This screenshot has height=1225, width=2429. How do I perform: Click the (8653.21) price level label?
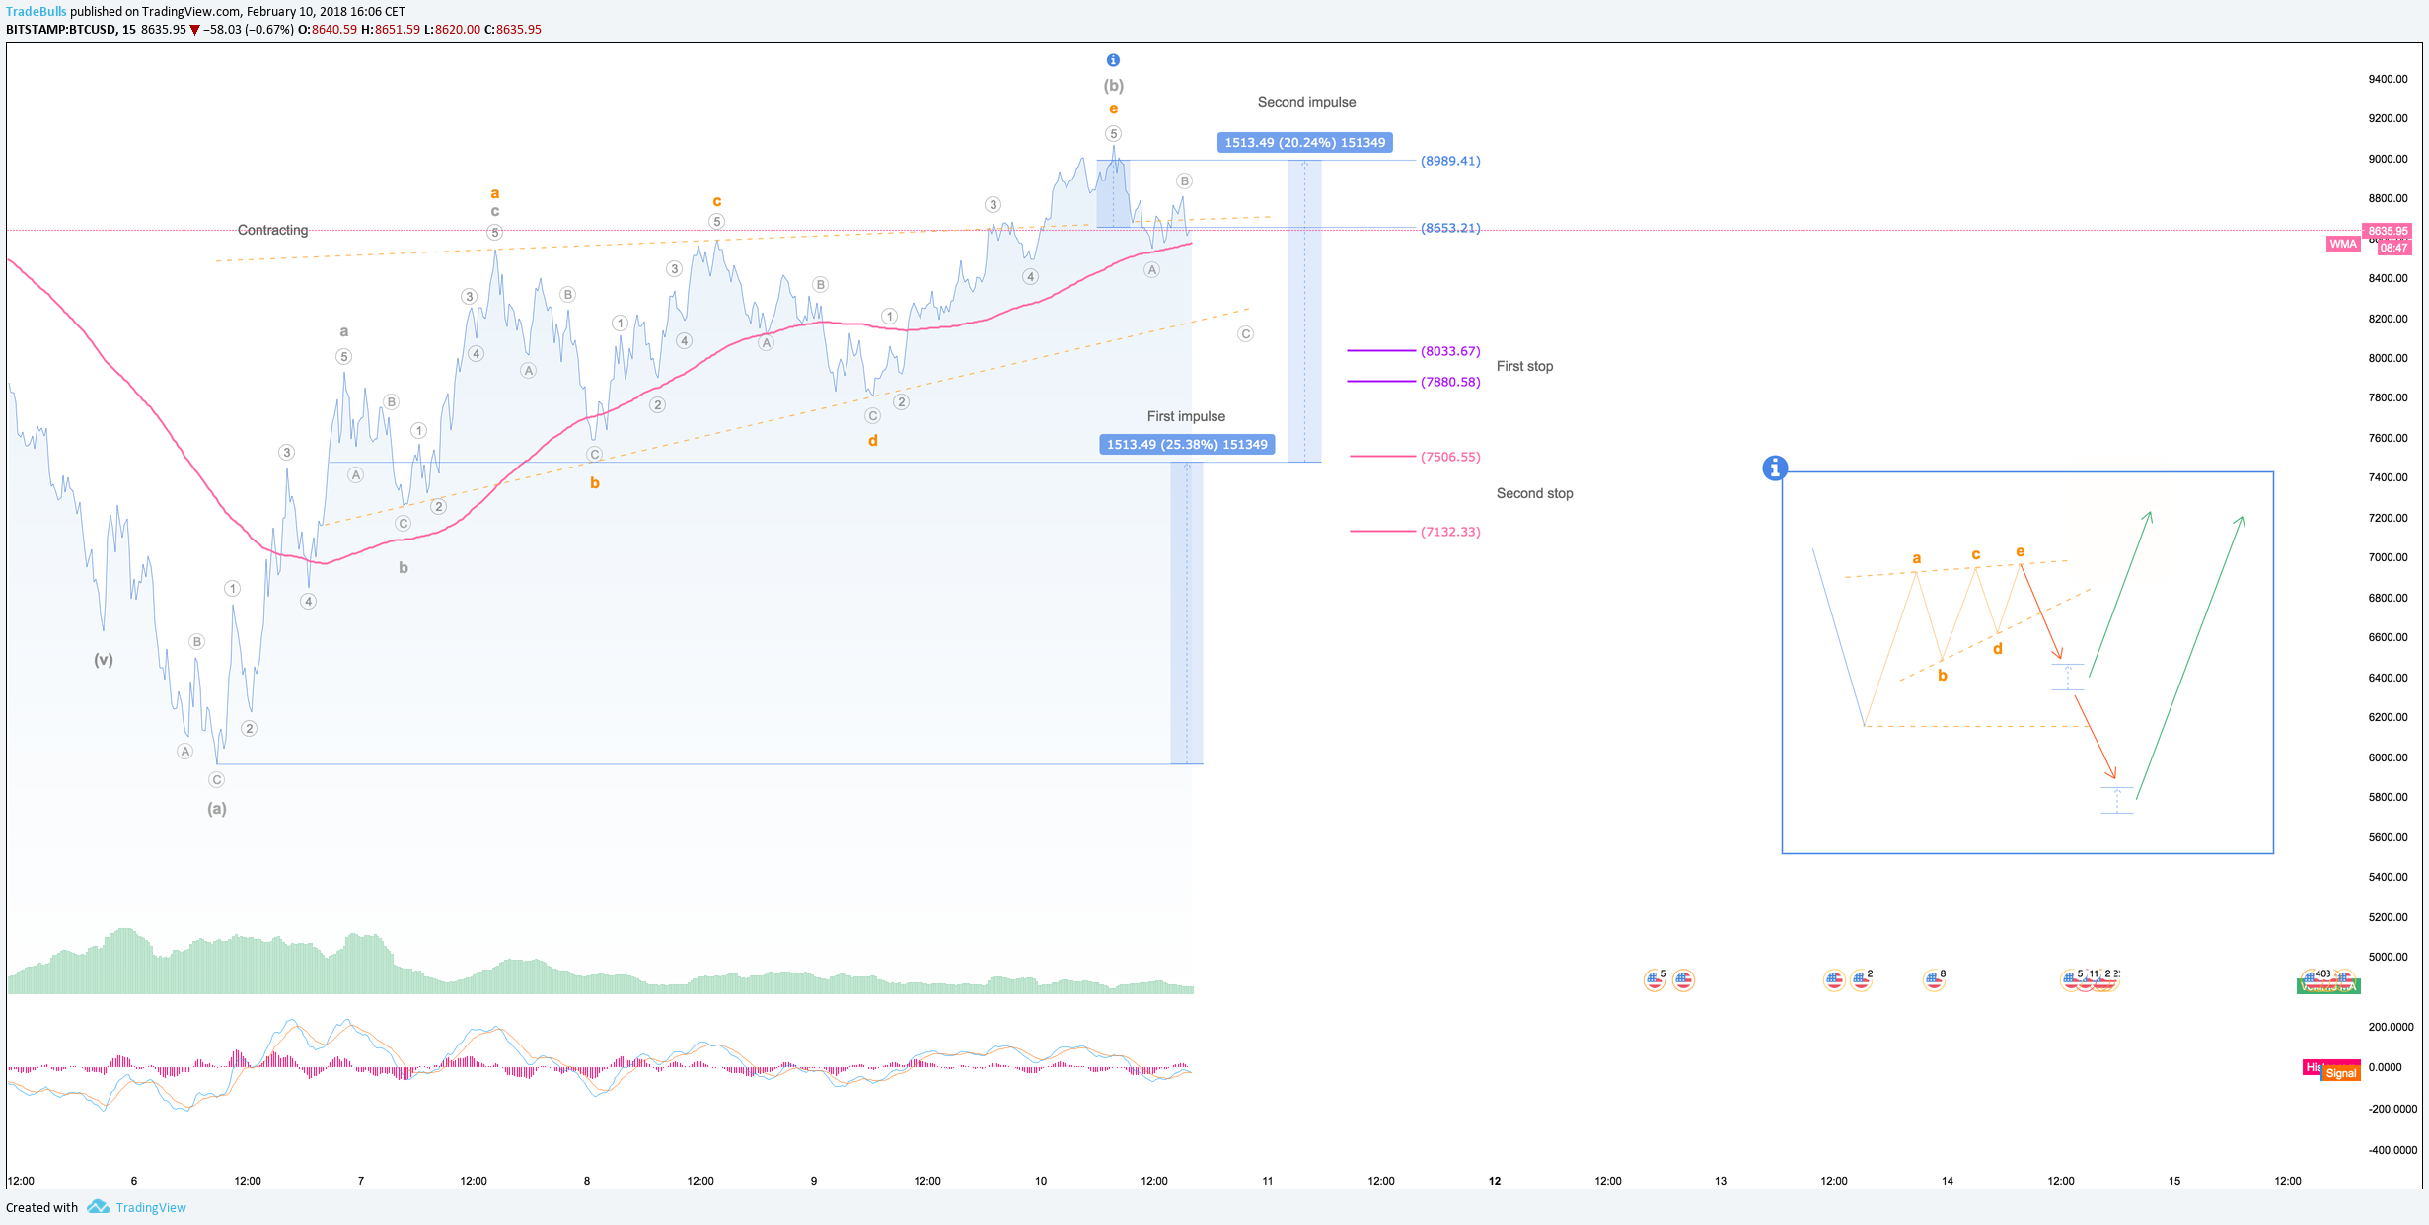pyautogui.click(x=1450, y=228)
